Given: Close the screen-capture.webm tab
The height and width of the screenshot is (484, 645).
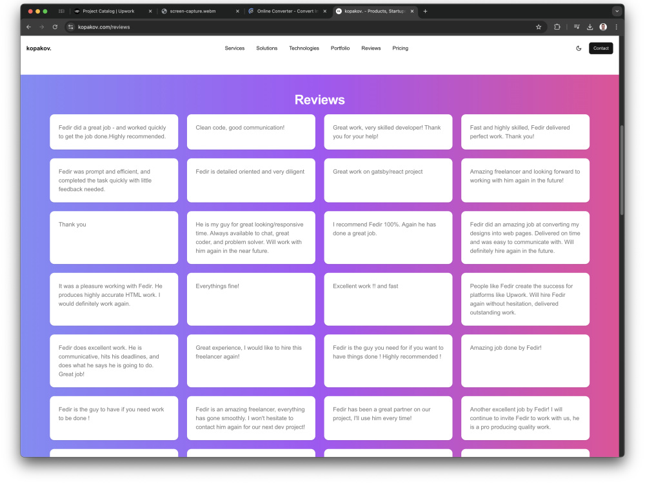Looking at the screenshot, I should tap(237, 12).
